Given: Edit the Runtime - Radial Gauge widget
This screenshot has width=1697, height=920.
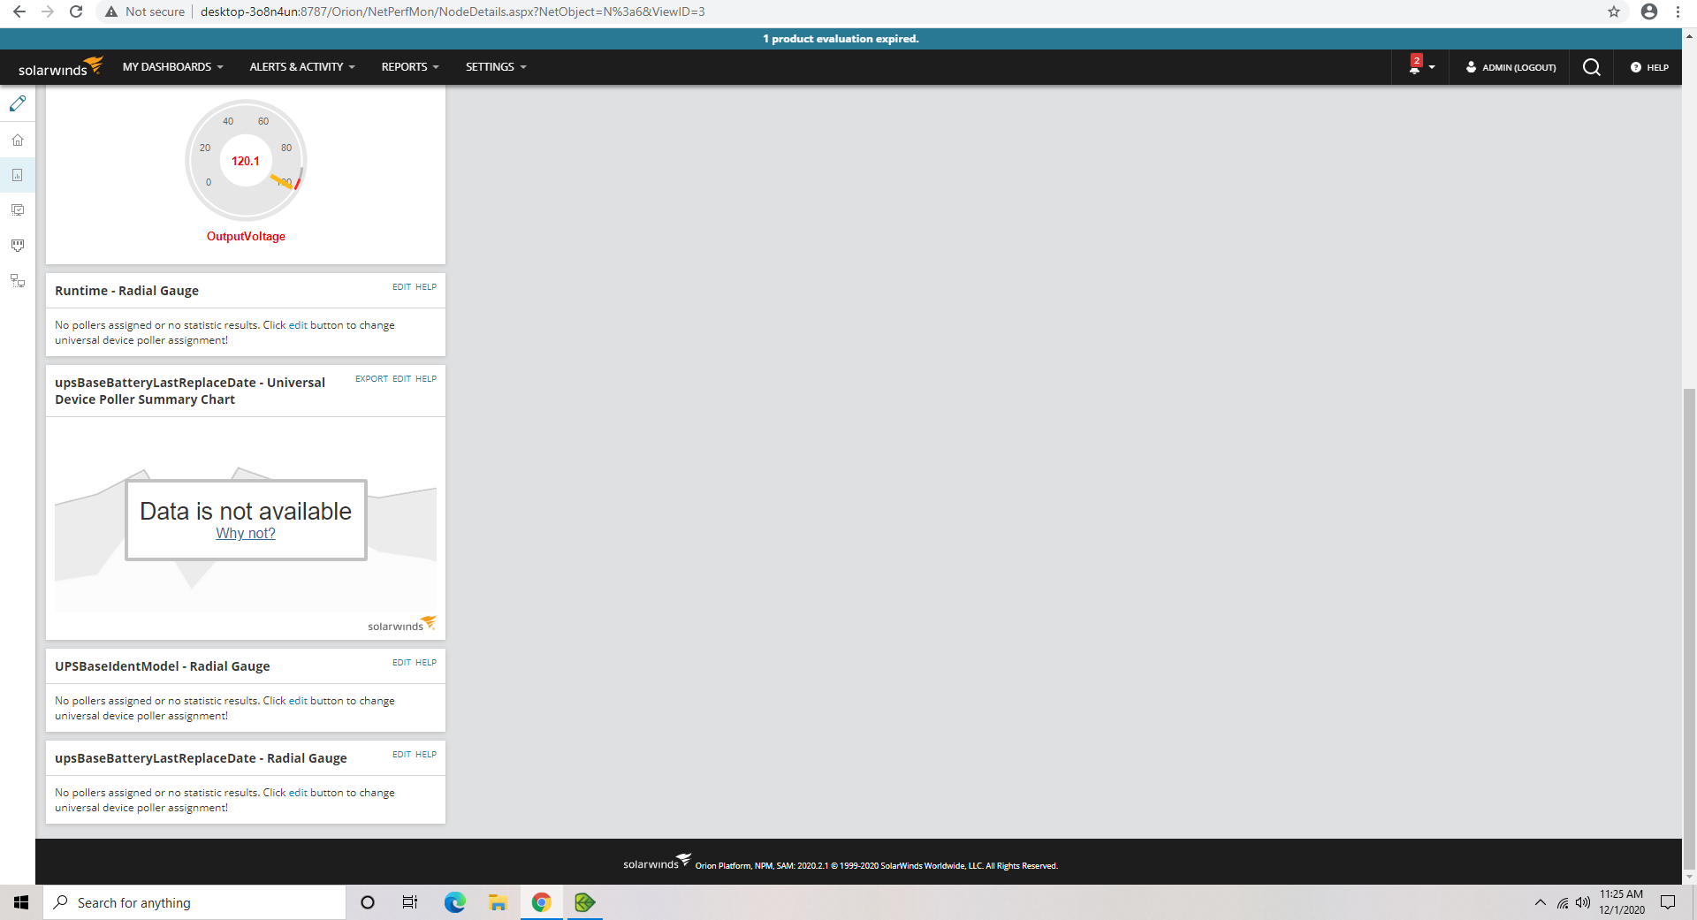Looking at the screenshot, I should (x=401, y=287).
